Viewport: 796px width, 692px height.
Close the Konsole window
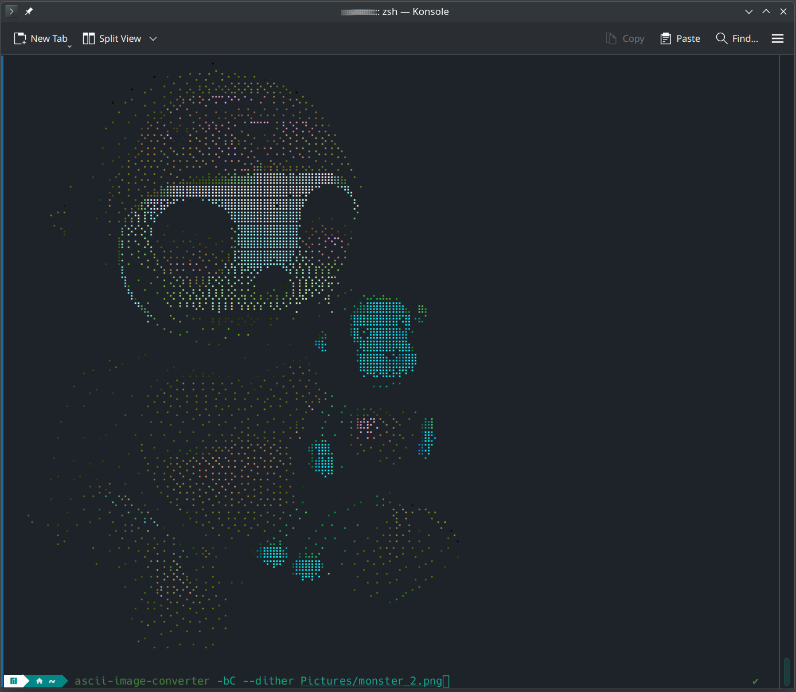coord(783,11)
